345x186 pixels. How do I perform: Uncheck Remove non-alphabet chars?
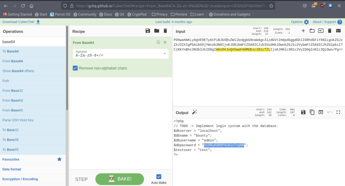(75, 68)
